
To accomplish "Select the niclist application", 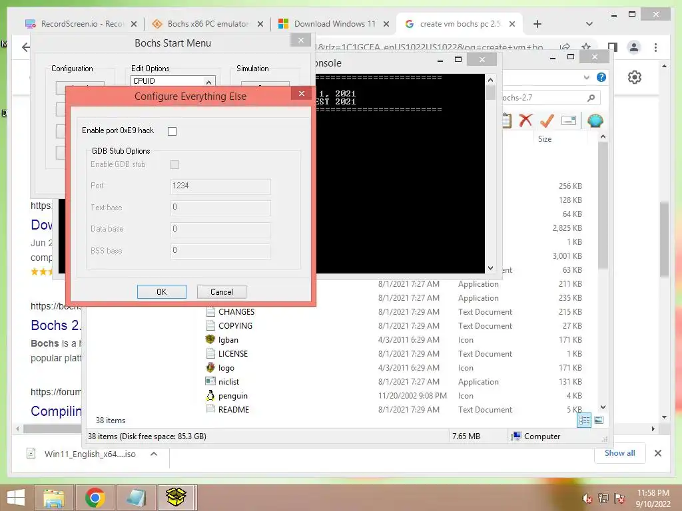I will [x=229, y=382].
